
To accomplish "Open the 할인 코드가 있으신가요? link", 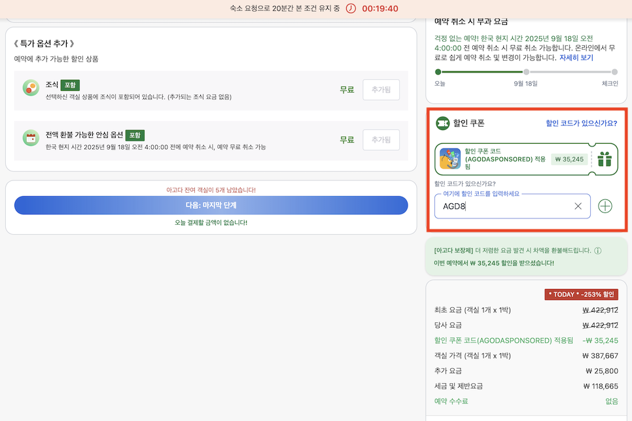I will tap(581, 124).
